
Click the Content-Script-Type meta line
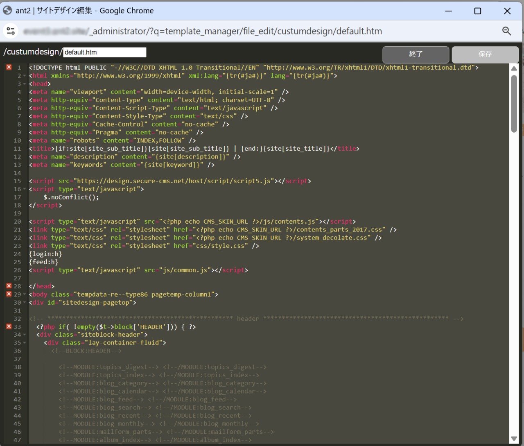(153, 108)
